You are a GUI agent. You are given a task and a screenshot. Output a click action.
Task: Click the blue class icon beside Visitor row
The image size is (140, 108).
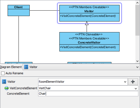4,82
